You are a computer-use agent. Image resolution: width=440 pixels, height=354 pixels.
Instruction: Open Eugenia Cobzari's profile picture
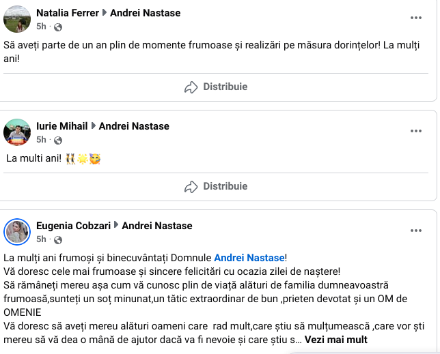click(x=17, y=232)
